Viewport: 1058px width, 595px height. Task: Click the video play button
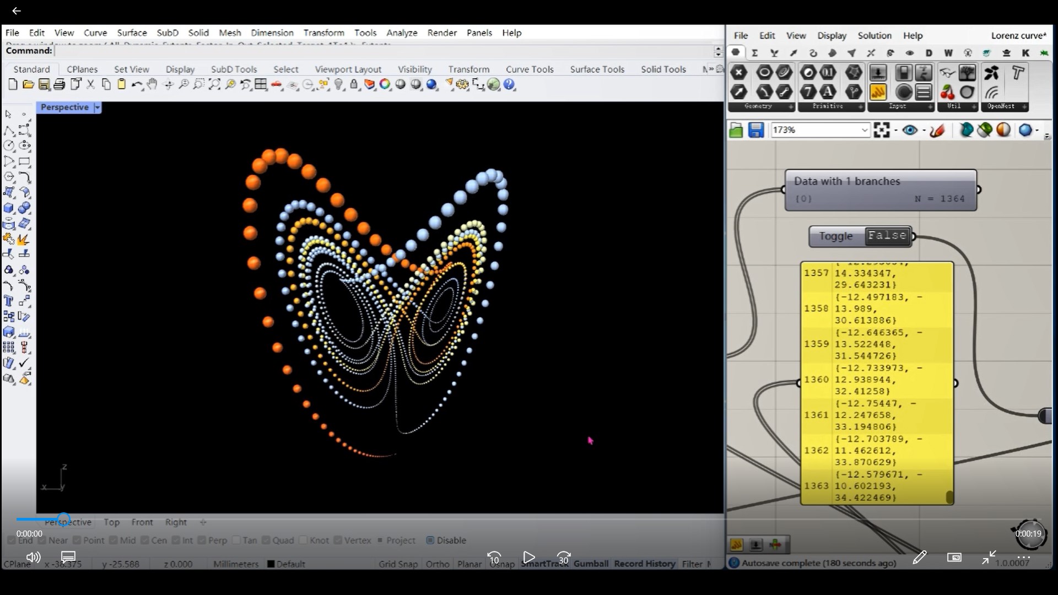click(x=528, y=558)
